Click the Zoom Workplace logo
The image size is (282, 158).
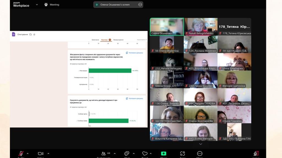[21, 4]
